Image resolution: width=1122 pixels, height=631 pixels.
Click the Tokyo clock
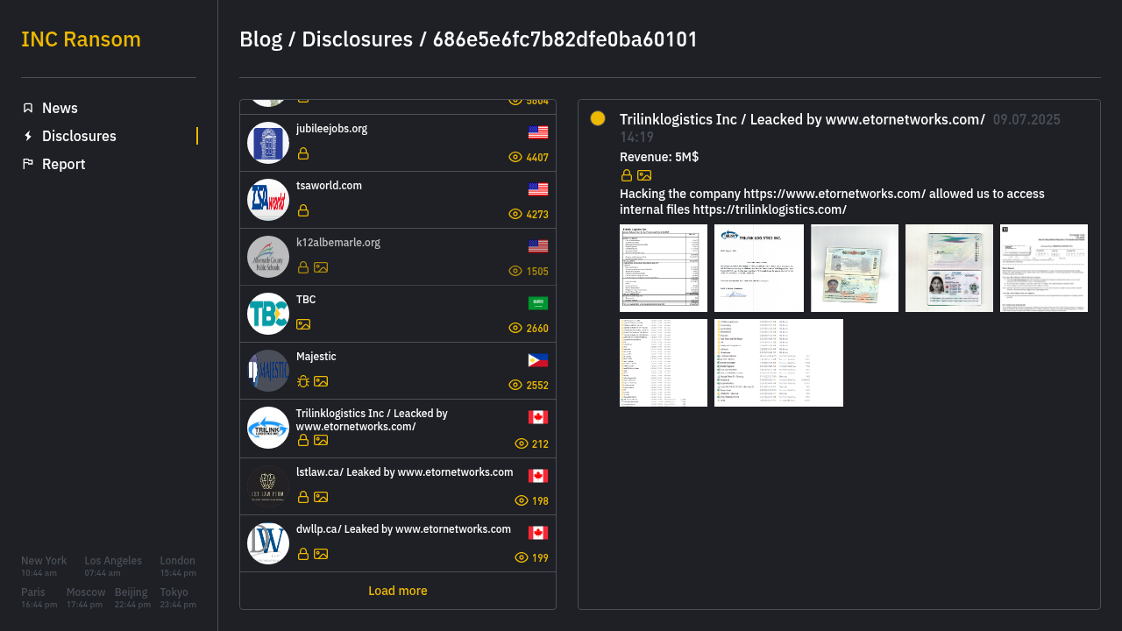[x=178, y=598]
